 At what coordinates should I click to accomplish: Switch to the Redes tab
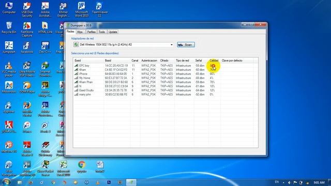click(x=70, y=32)
